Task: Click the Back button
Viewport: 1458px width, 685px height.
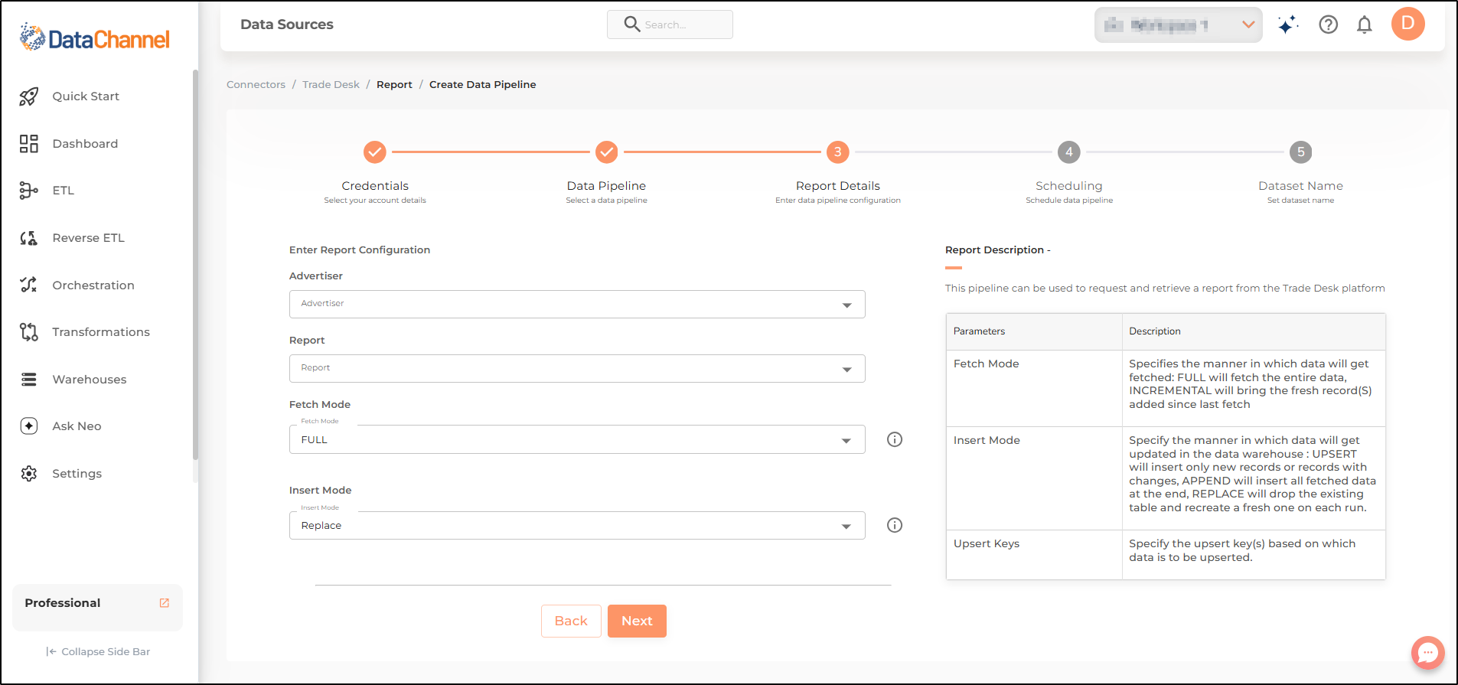Action: [571, 621]
